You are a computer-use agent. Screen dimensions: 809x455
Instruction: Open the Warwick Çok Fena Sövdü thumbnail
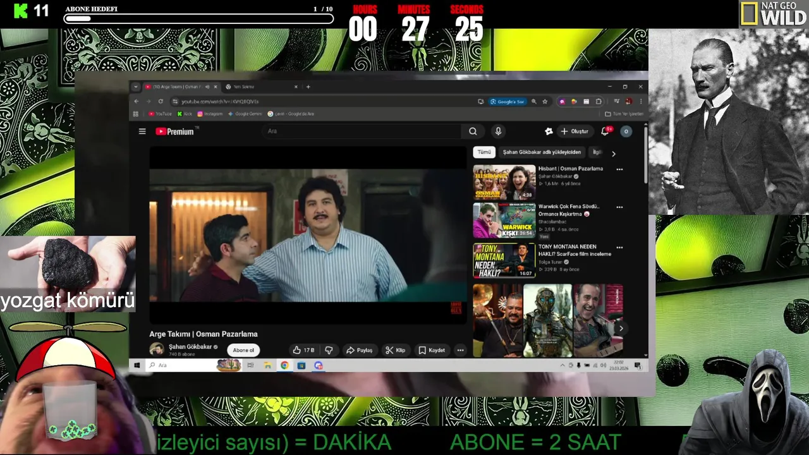point(504,220)
